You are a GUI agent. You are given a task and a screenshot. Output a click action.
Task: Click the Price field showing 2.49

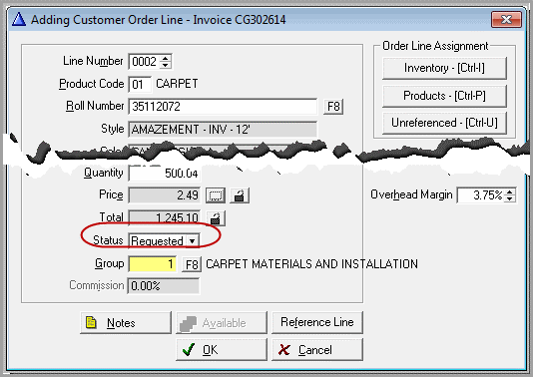[165, 195]
